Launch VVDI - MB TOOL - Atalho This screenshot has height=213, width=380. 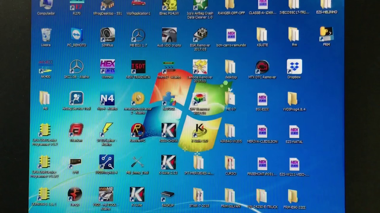click(x=106, y=199)
